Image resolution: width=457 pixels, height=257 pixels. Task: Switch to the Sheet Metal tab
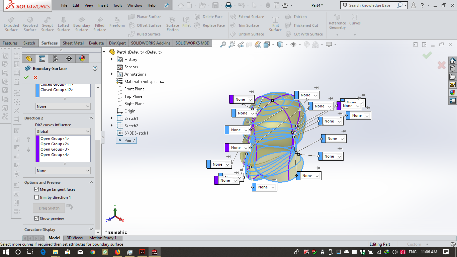pyautogui.click(x=73, y=43)
